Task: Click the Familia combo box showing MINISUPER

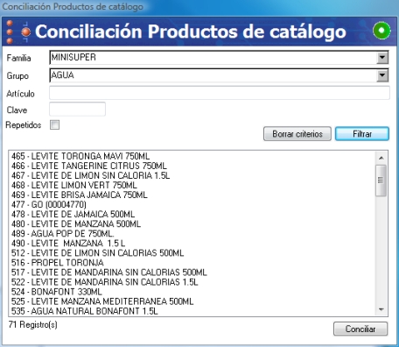Action: (x=219, y=58)
